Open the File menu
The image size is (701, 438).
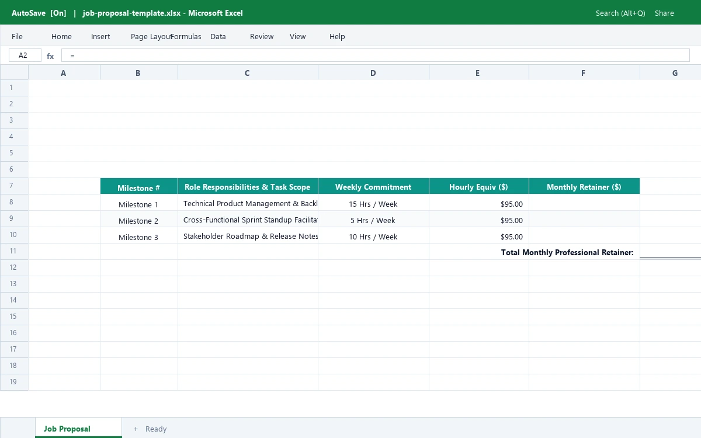click(x=18, y=36)
